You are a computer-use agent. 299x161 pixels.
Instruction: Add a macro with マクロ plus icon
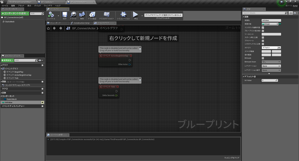42,89
